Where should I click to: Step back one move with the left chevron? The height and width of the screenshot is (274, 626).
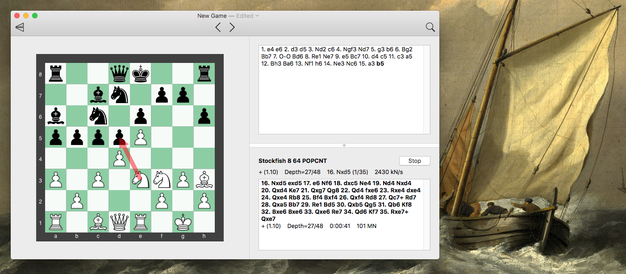click(x=218, y=27)
